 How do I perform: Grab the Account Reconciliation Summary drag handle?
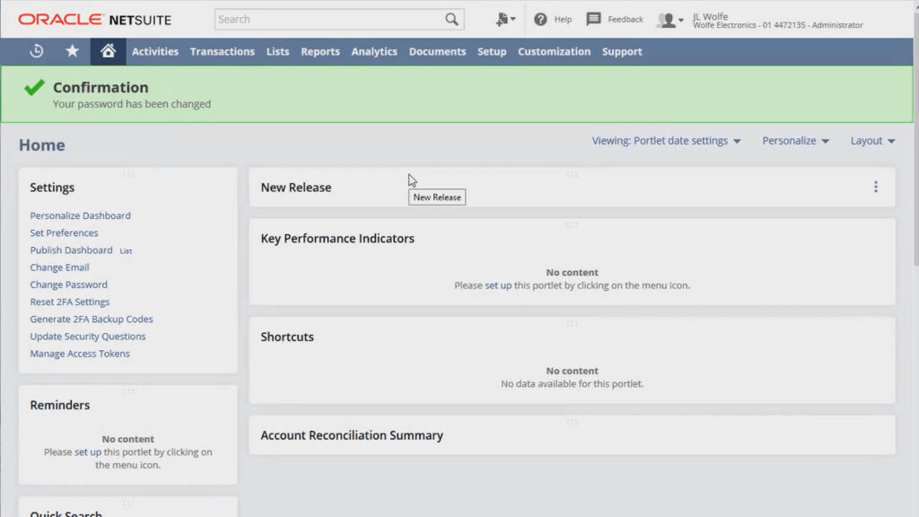point(572,422)
